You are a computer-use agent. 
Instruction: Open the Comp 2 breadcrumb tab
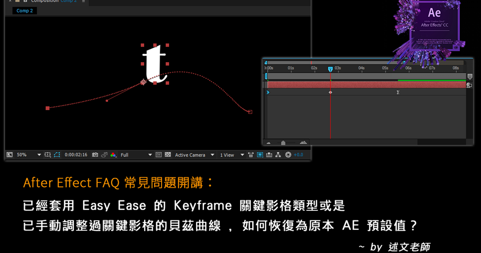coord(24,11)
